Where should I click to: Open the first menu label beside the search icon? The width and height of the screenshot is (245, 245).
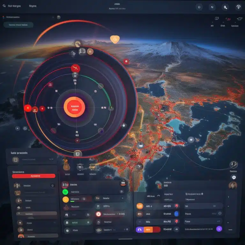point(14,6)
